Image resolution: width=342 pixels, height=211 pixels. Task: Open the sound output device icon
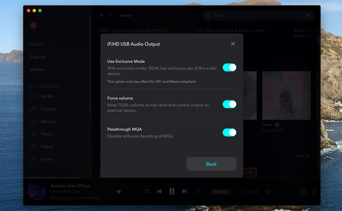pyautogui.click(x=303, y=192)
